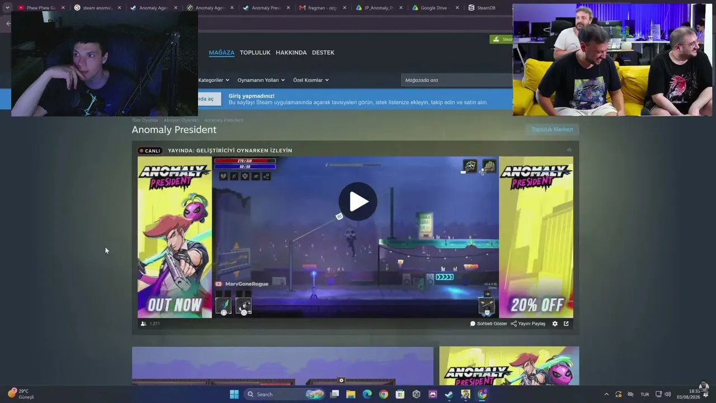
Task: Collapse the live broadcast panel chevron
Action: tap(569, 150)
